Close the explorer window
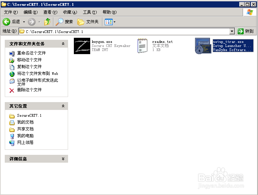Image resolution: width=258 pixels, height=195 pixels. tap(254, 4)
